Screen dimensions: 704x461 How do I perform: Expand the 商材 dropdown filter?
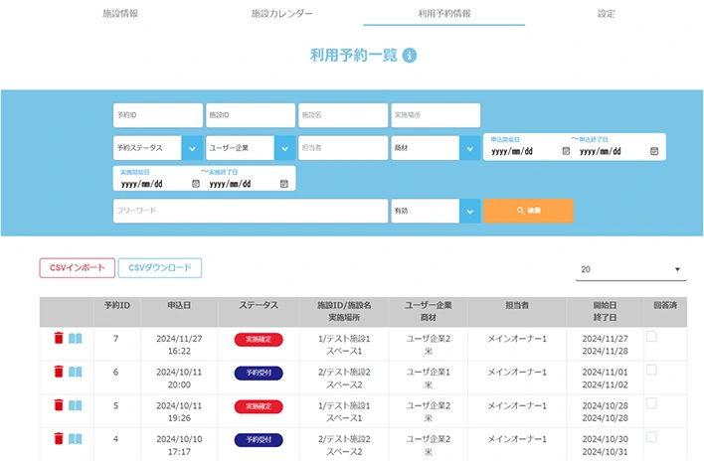[468, 148]
